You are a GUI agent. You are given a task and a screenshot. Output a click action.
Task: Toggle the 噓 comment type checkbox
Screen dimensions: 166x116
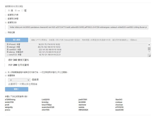[23, 11]
